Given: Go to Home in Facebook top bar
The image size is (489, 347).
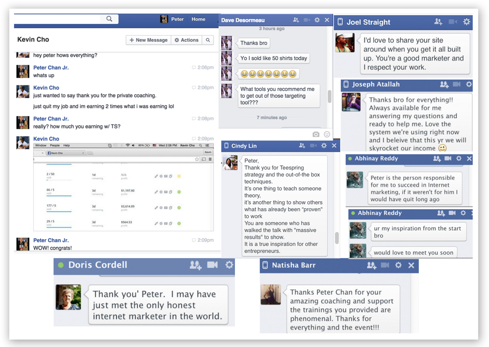Looking at the screenshot, I should click(x=198, y=19).
